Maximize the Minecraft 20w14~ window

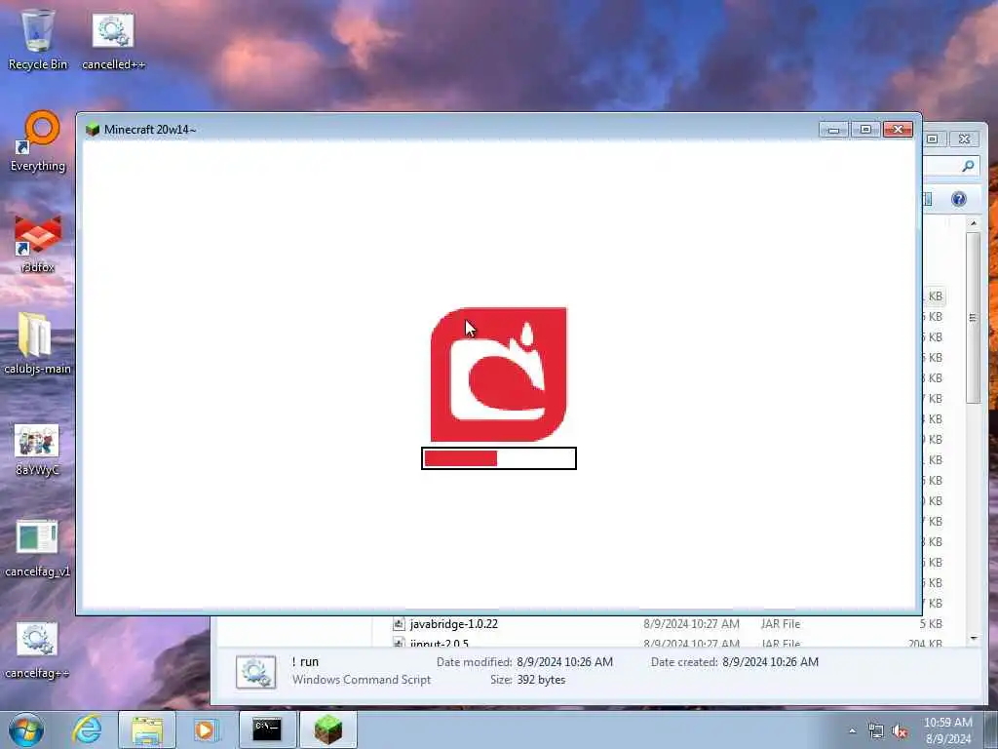point(865,130)
